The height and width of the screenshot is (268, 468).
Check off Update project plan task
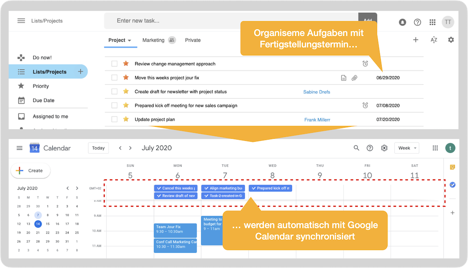(114, 120)
